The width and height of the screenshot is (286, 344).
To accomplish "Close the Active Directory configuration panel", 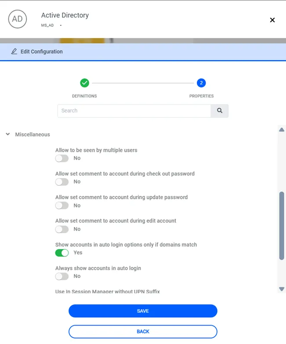I will pyautogui.click(x=272, y=20).
